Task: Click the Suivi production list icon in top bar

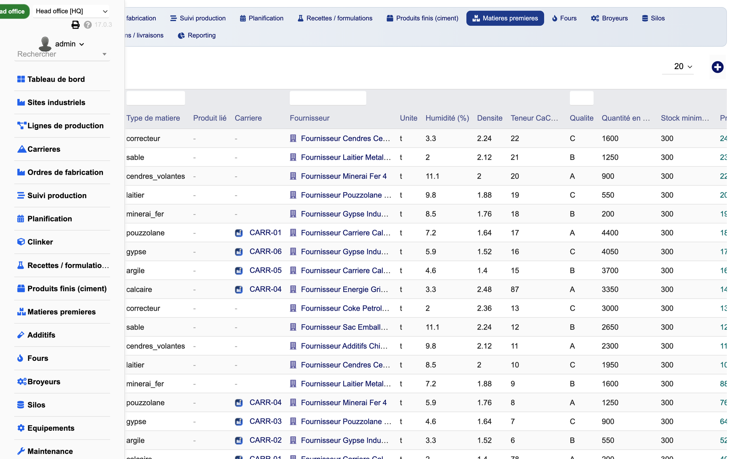Action: click(x=174, y=18)
